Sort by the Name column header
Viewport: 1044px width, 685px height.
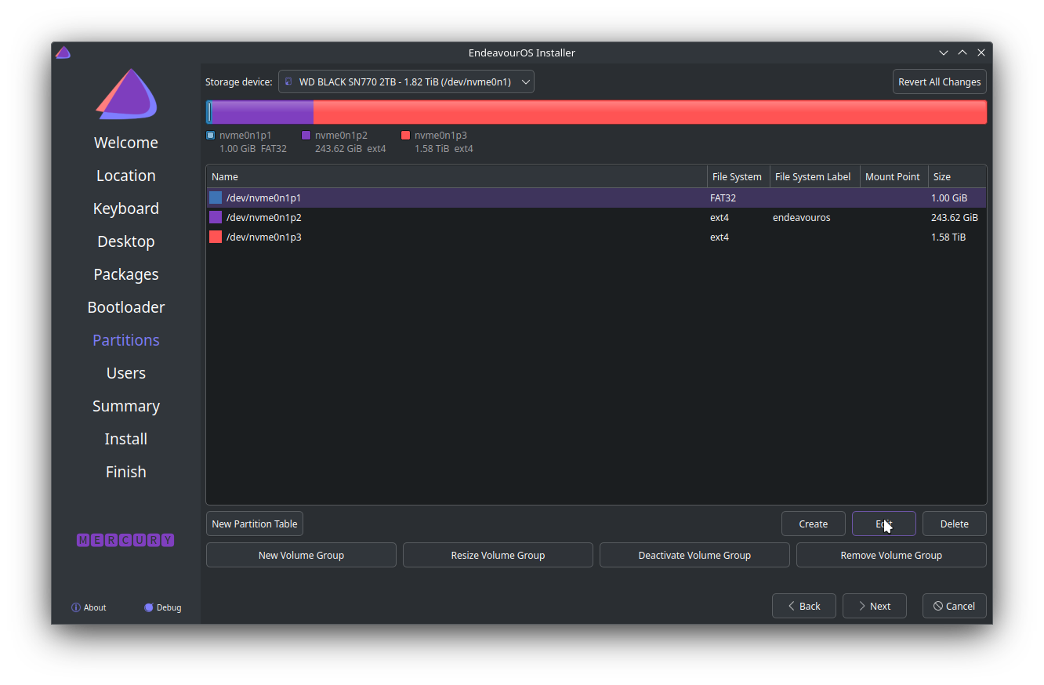(457, 176)
